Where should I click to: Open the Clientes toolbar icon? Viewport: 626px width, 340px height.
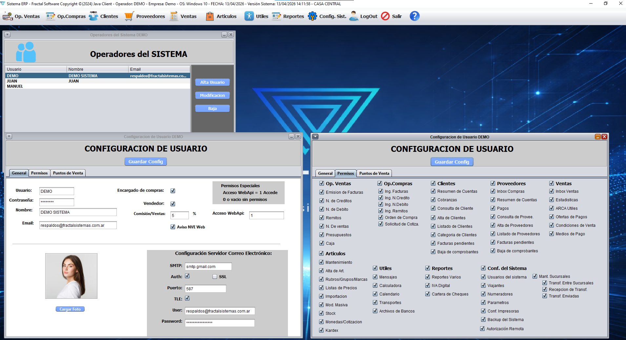(x=93, y=16)
